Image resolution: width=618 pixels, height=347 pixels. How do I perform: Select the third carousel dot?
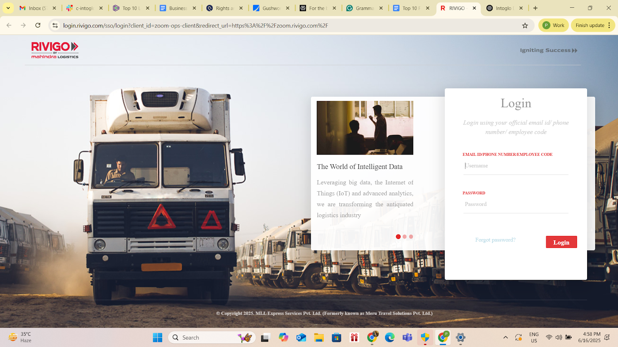pos(411,237)
